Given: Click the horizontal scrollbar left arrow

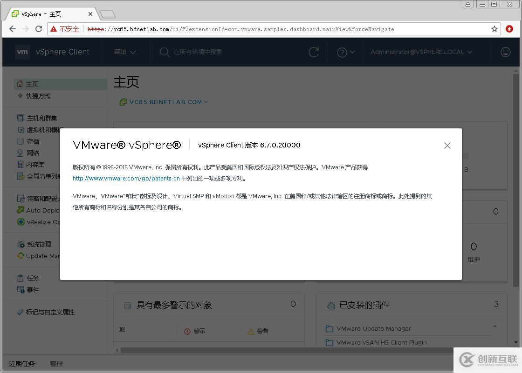Looking at the screenshot, I should click(x=117, y=350).
